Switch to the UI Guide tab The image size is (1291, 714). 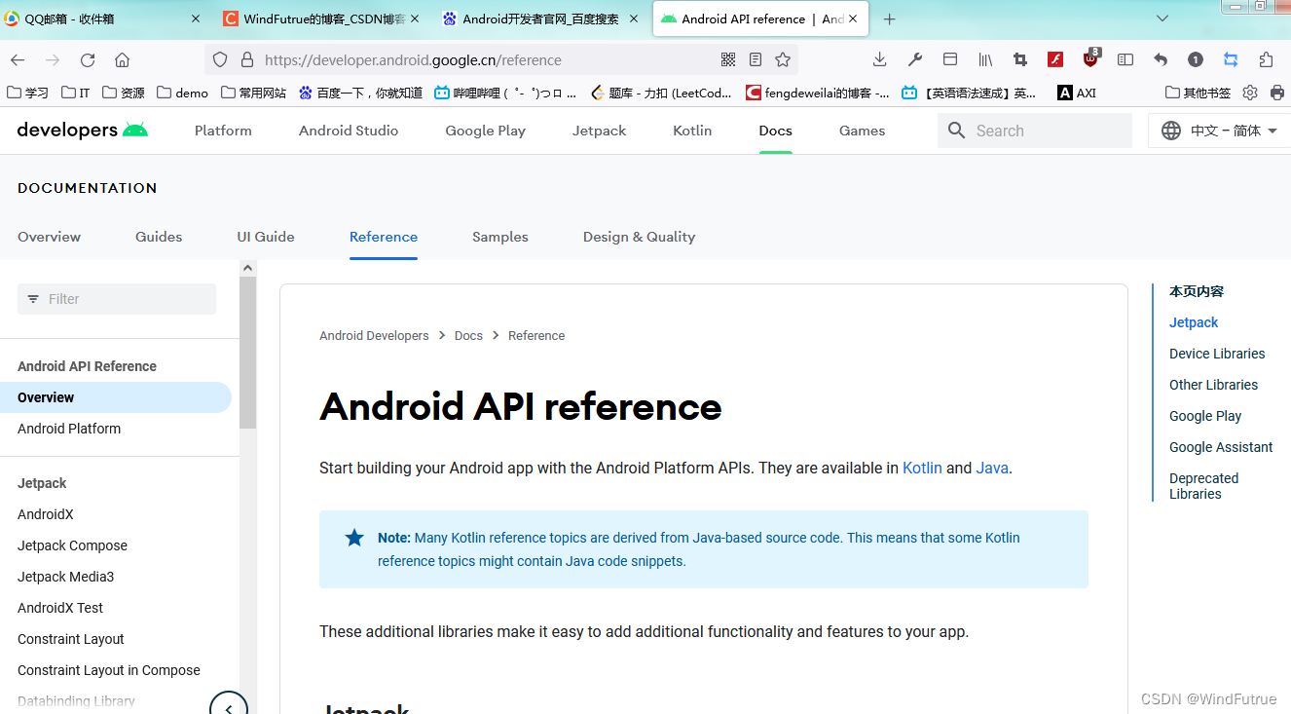(266, 237)
